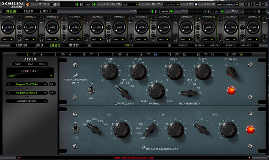Toggle the Channel 1-2 preamp link button
The height and width of the screenshot is (160, 269).
20,28
